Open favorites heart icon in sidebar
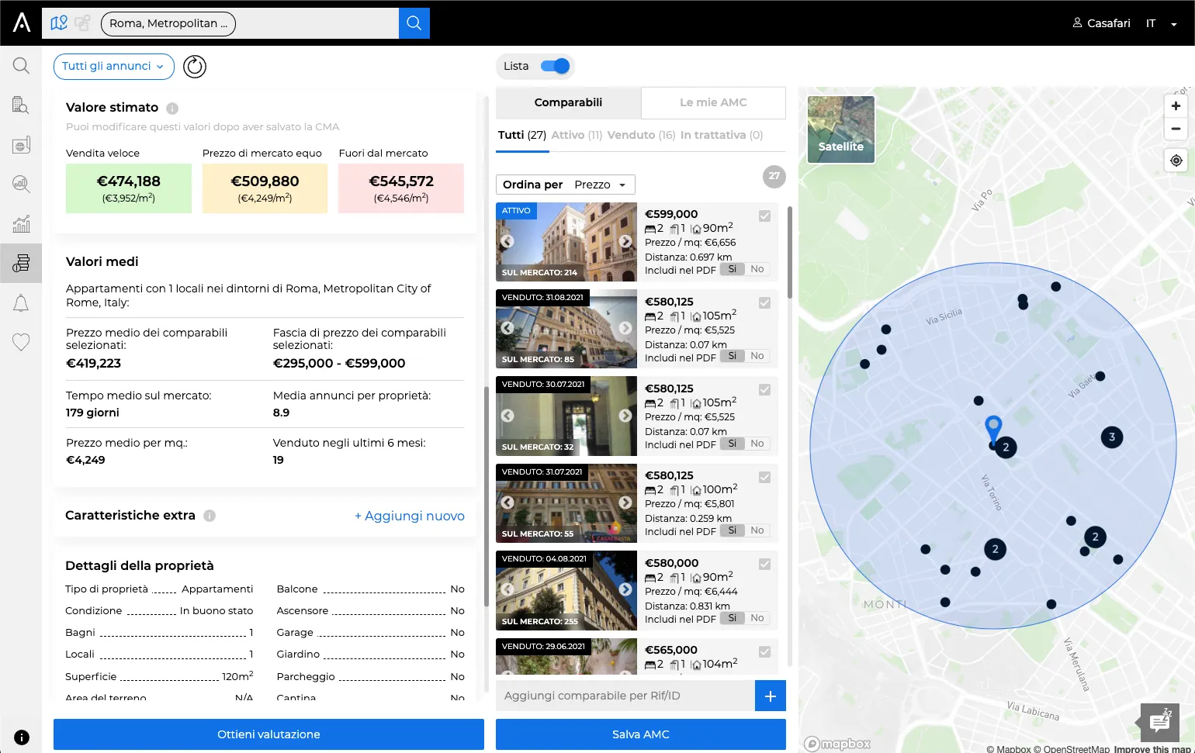The image size is (1195, 753). (x=21, y=342)
